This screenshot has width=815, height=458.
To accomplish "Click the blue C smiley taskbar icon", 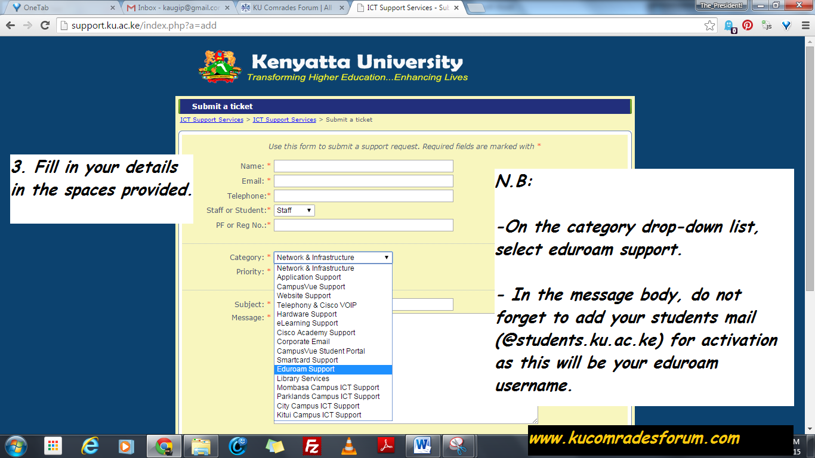I will click(x=237, y=446).
